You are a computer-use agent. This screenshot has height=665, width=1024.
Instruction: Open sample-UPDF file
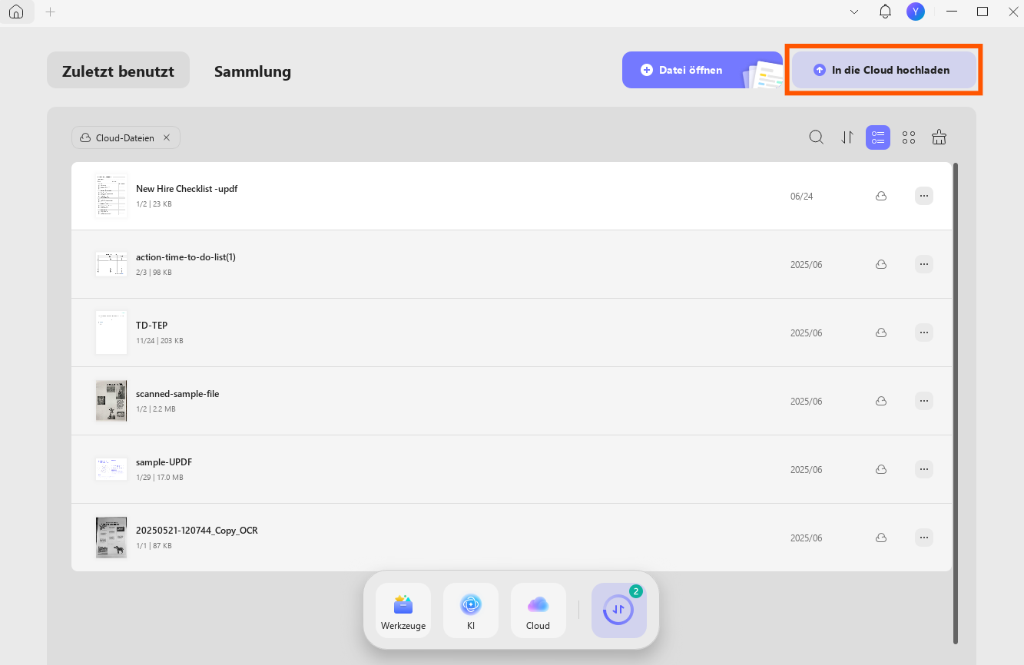[x=512, y=469]
